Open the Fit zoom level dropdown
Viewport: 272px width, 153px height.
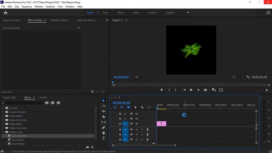(x=141, y=77)
